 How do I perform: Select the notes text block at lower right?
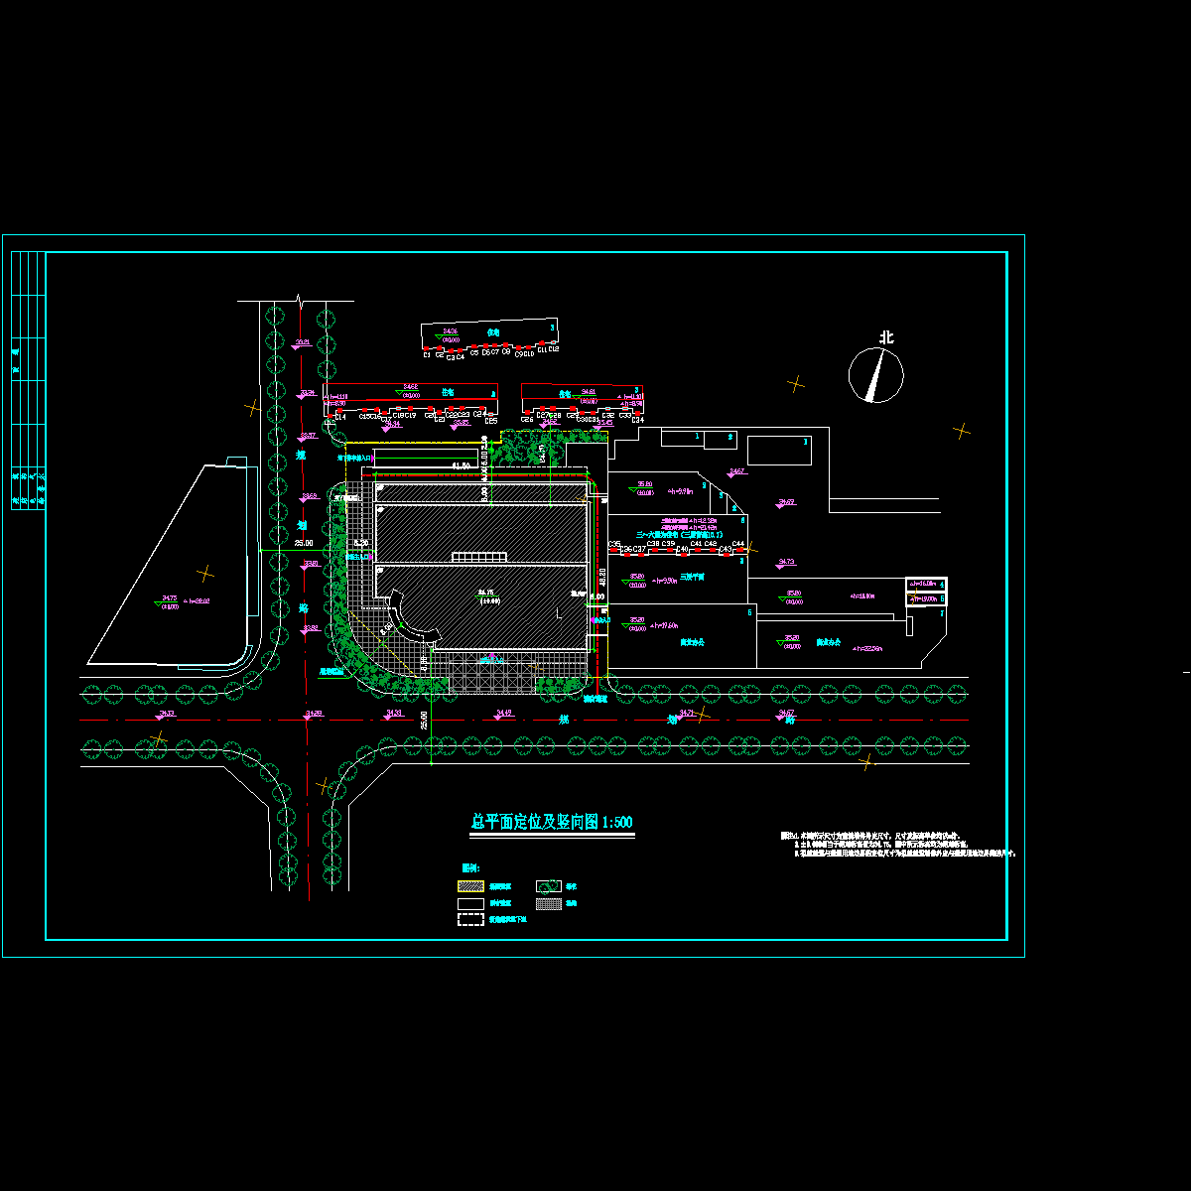coord(898,845)
